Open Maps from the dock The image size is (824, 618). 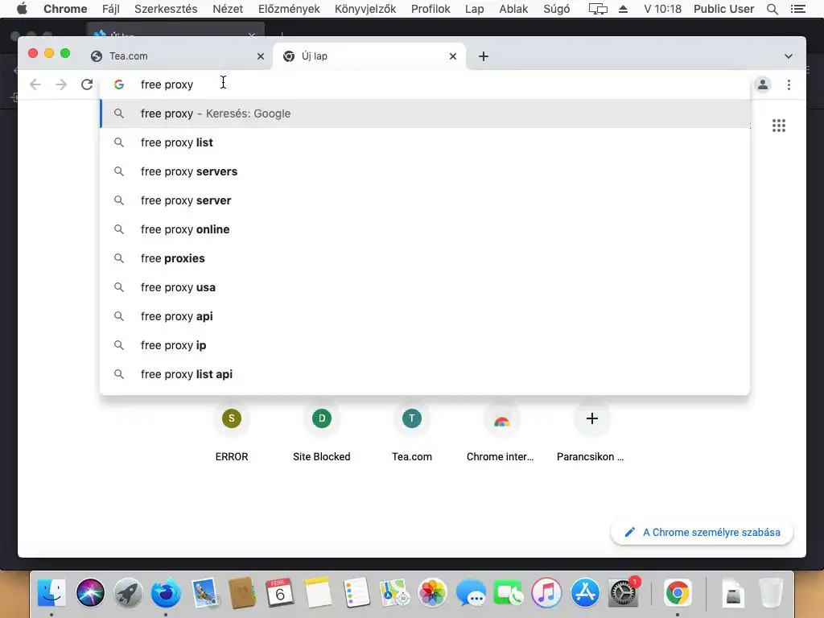tap(394, 593)
